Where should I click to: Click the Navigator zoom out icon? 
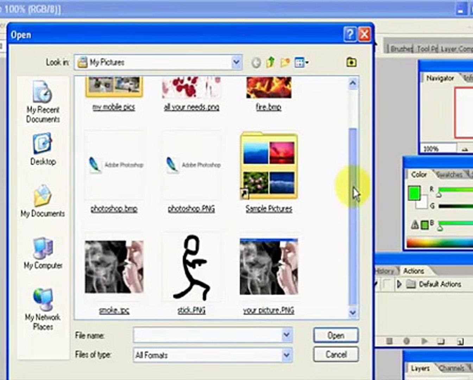coord(465,149)
